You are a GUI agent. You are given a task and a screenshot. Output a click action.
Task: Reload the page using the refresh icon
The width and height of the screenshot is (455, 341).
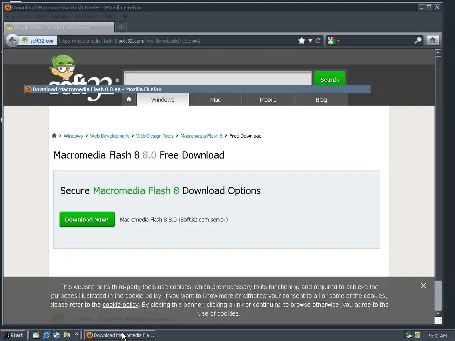tap(318, 40)
